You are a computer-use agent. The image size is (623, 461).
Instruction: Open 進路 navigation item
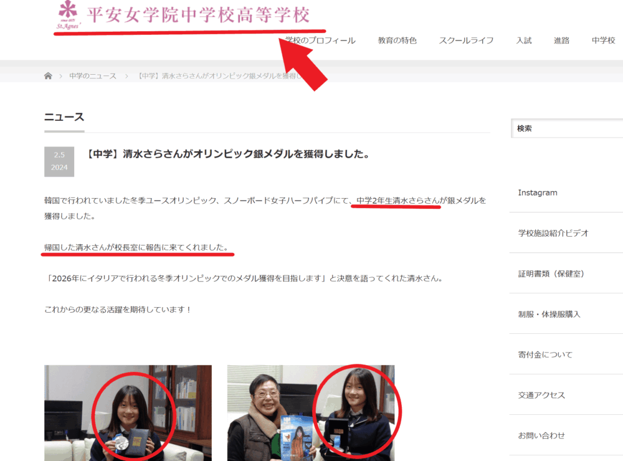561,40
